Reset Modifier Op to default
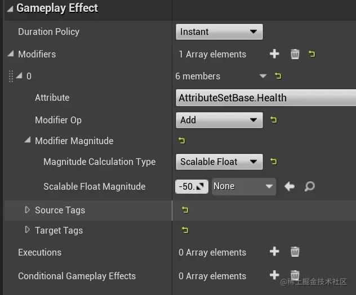Viewport: 356px width, 295px height. tap(274, 120)
